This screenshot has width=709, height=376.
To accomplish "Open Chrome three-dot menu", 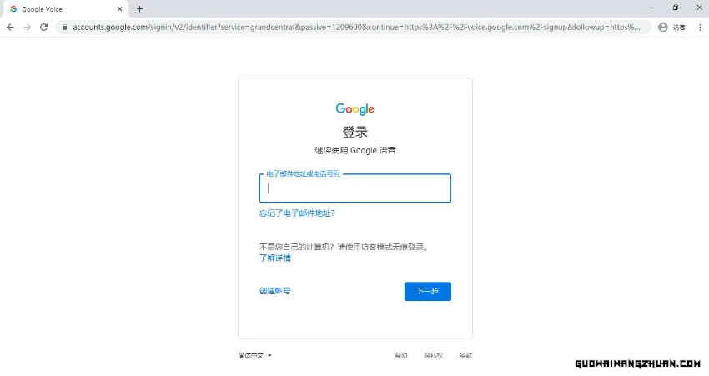I will pos(700,28).
